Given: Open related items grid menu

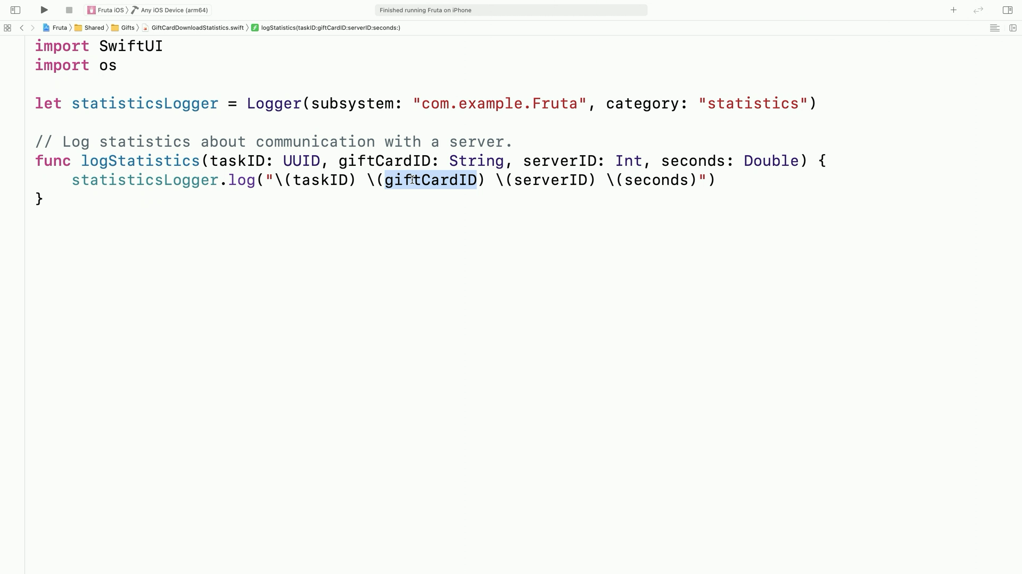Looking at the screenshot, I should click(x=7, y=28).
